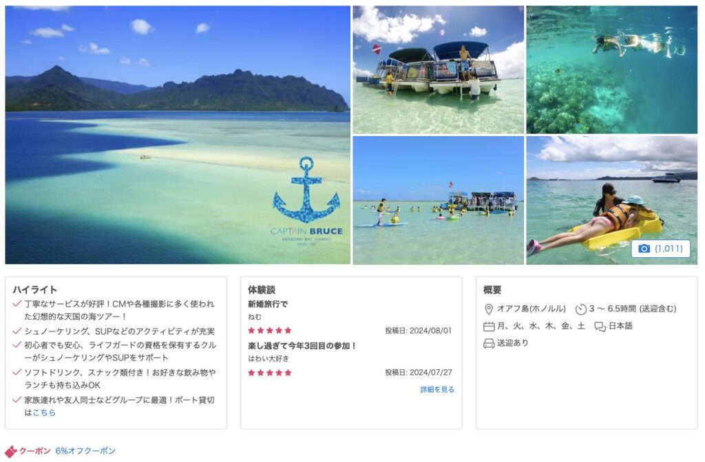The image size is (705, 462).
Task: Click the pink coupon ticket icon
Action: (x=11, y=451)
